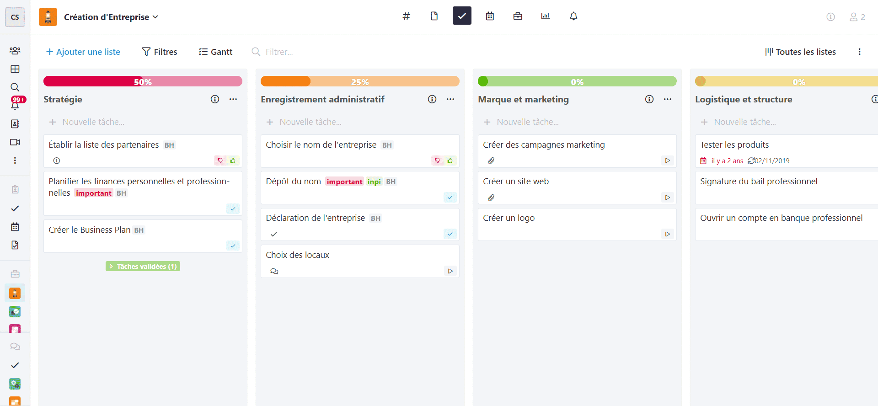Open the Filtres menu
Image resolution: width=878 pixels, height=406 pixels.
pos(160,52)
